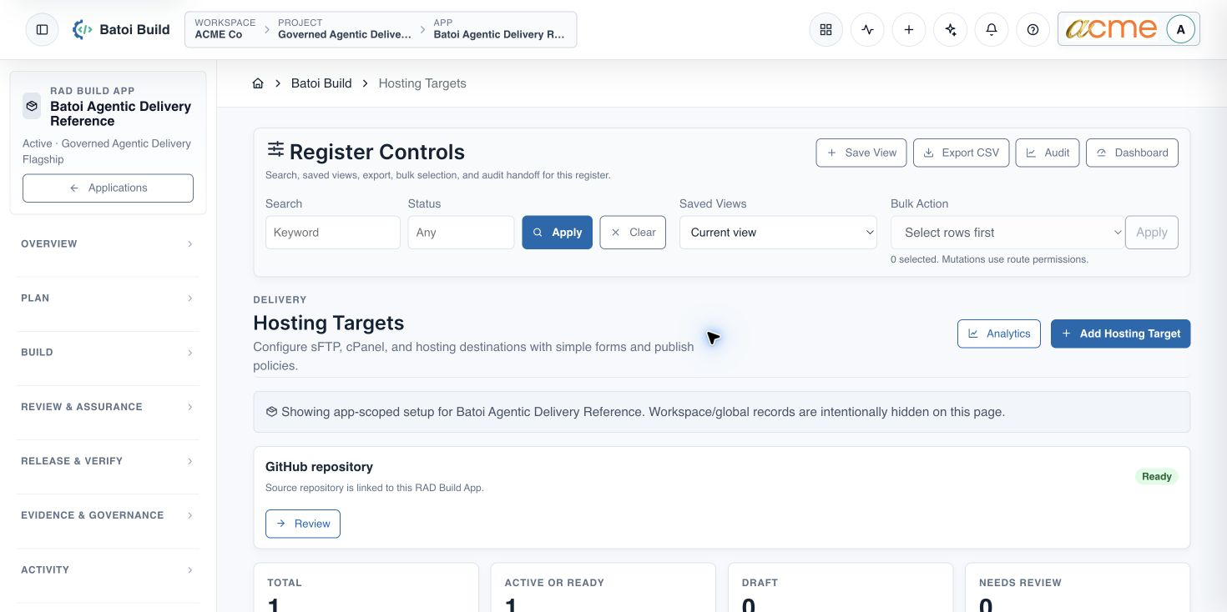The width and height of the screenshot is (1227, 612).
Task: Go to home via breadcrumb house icon
Action: coord(258,83)
